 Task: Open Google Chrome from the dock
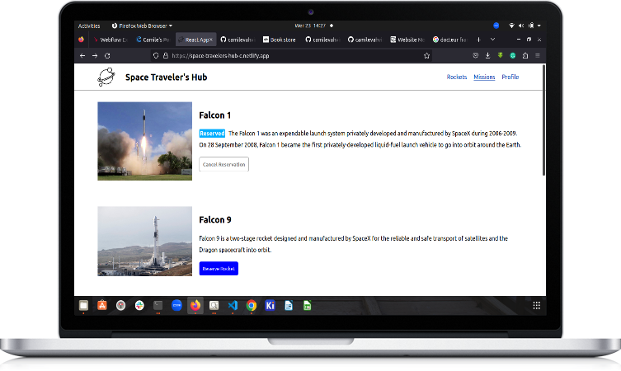point(251,305)
